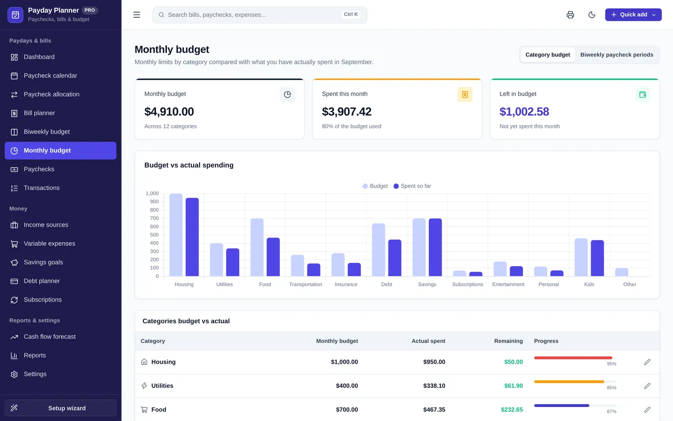
Task: Toggle the sidebar hamburger menu
Action: click(137, 15)
